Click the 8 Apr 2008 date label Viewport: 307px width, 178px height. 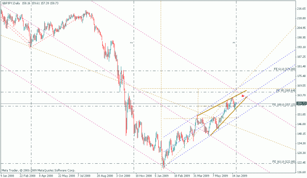46,176
